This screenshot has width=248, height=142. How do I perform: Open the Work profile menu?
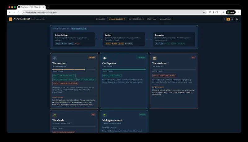[x=231, y=12]
